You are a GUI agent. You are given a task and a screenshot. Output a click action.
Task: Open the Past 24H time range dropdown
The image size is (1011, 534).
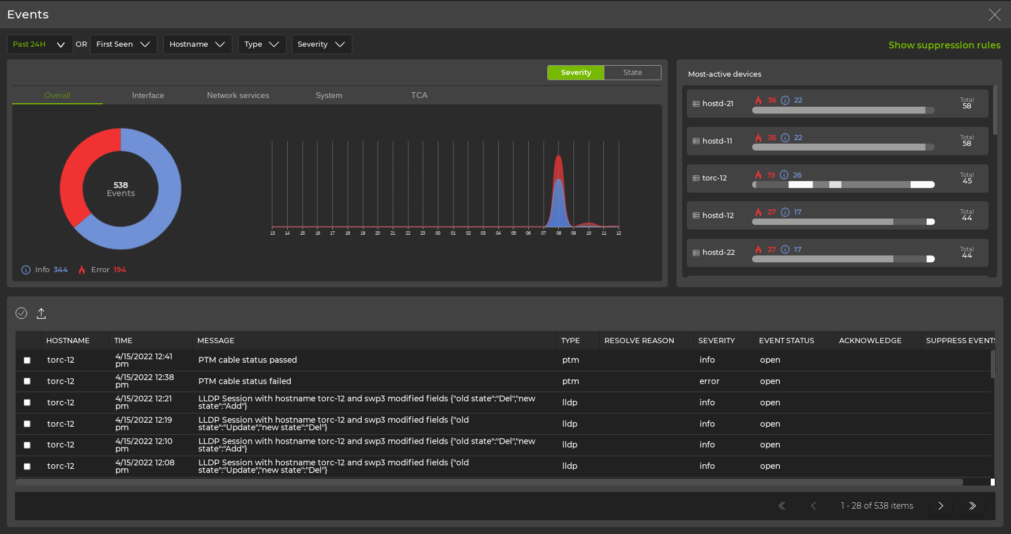pyautogui.click(x=39, y=44)
